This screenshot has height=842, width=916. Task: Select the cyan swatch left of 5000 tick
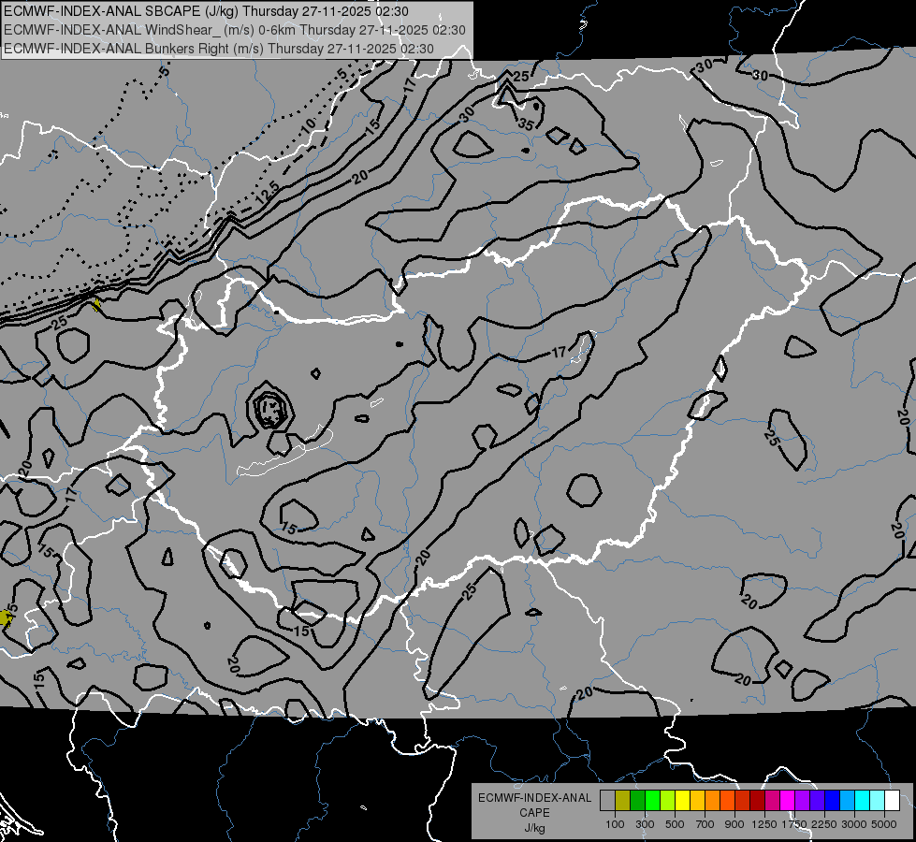click(x=877, y=801)
